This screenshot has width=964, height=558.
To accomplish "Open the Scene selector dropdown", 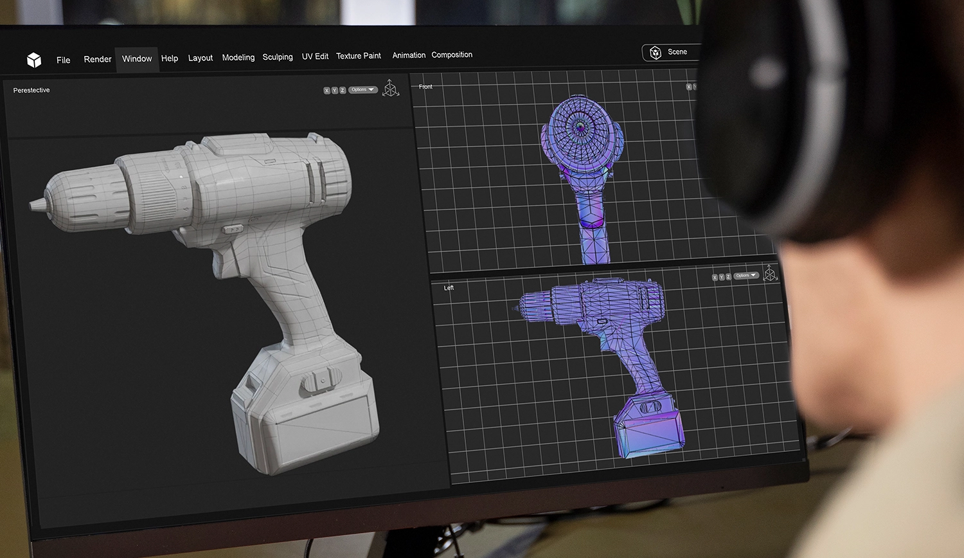I will click(x=677, y=52).
